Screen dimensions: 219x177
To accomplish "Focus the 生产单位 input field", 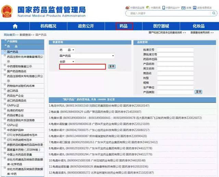I will [176, 87].
